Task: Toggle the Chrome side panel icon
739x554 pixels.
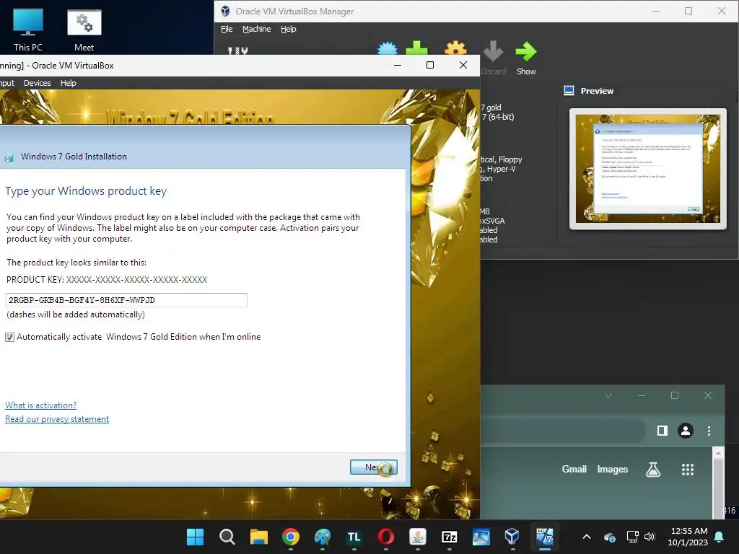Action: coord(663,431)
